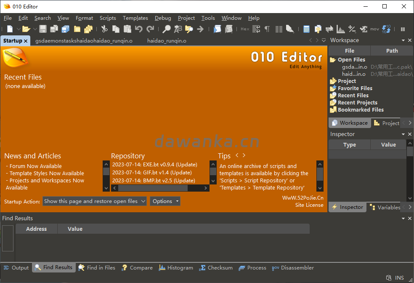Click the Run Template icon
Screen dimensions: 414x283
coord(228,29)
